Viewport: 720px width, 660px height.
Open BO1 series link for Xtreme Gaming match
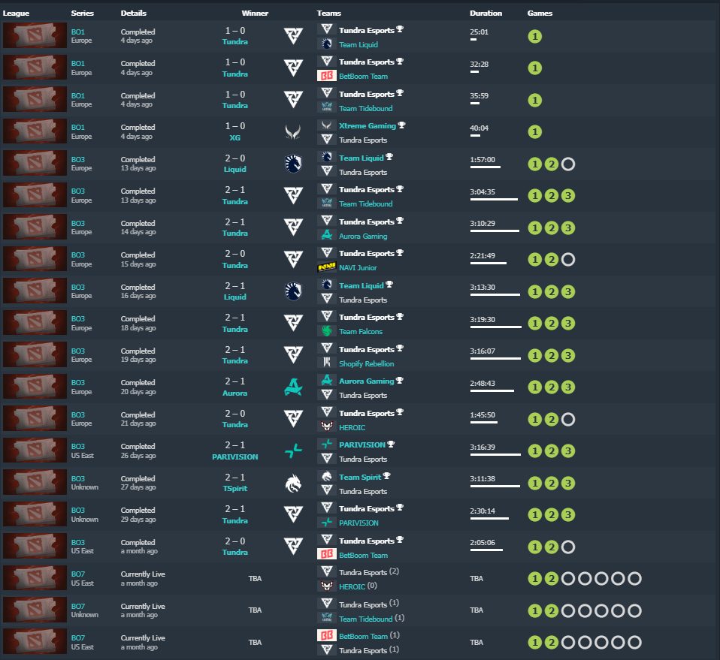[x=78, y=127]
